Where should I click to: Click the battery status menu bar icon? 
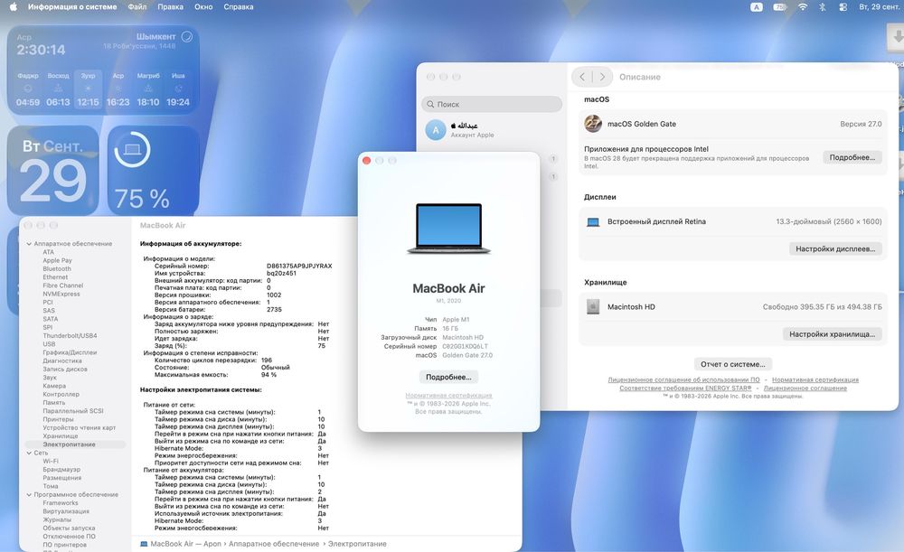coord(780,7)
